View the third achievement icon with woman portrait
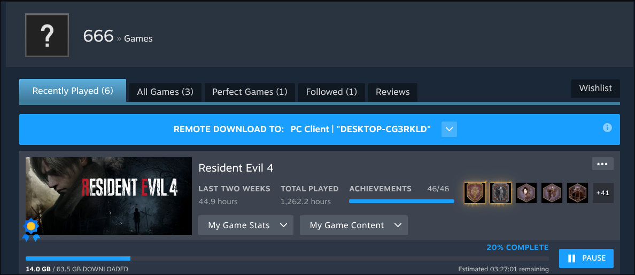635x275 pixels. pyautogui.click(x=526, y=193)
